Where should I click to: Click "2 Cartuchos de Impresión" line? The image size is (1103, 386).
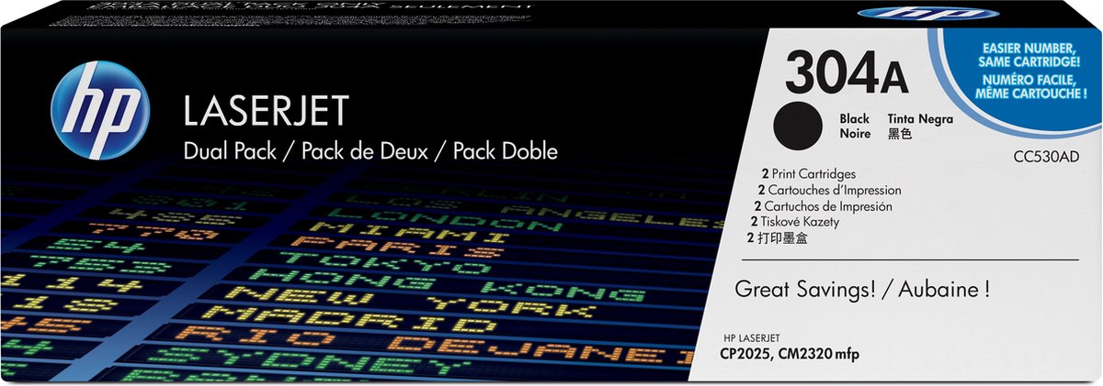tap(824, 206)
